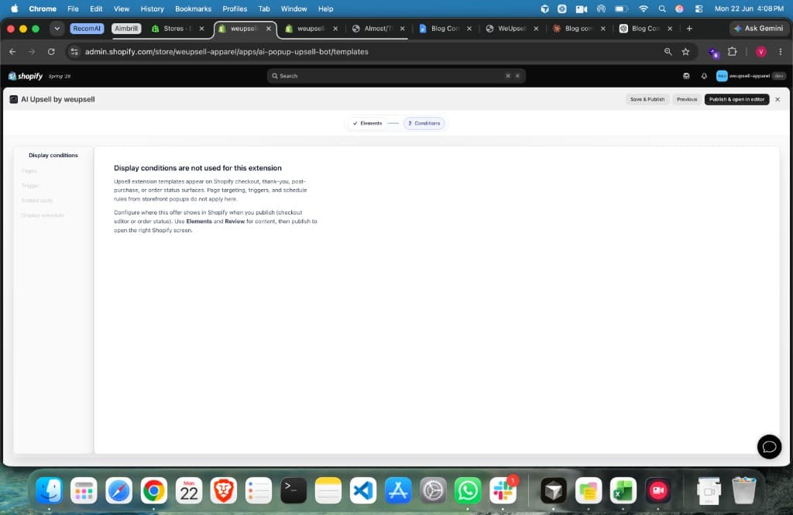Open Slack from the dock

click(503, 491)
